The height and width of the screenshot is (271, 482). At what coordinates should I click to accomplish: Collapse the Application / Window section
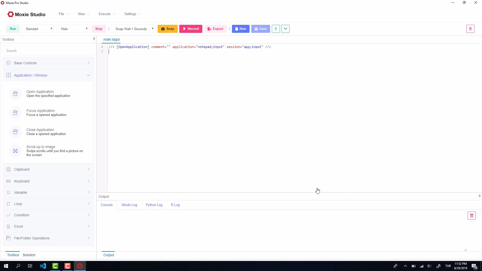88,75
